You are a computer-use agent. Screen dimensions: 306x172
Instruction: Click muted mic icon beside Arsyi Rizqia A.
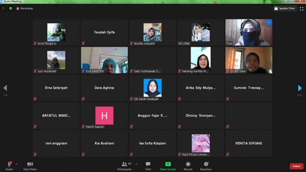pos(35,43)
